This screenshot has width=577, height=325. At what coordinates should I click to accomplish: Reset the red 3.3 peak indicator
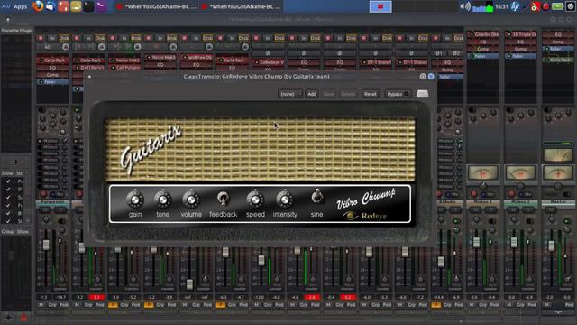coord(96,297)
